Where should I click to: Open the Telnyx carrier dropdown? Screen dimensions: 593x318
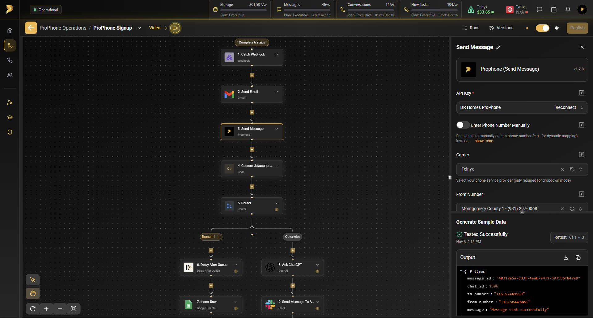522,169
